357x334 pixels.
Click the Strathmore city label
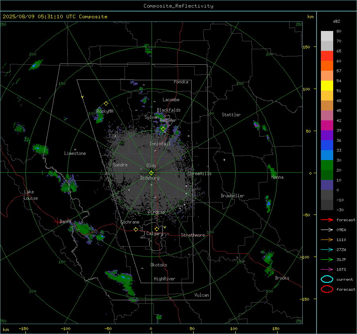click(x=193, y=235)
